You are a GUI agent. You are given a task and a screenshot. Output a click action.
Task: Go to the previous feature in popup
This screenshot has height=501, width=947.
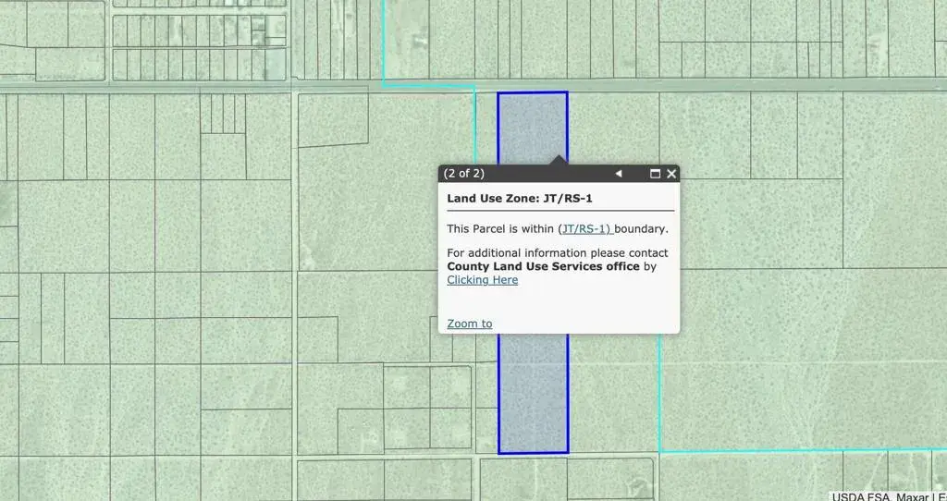pyautogui.click(x=619, y=174)
